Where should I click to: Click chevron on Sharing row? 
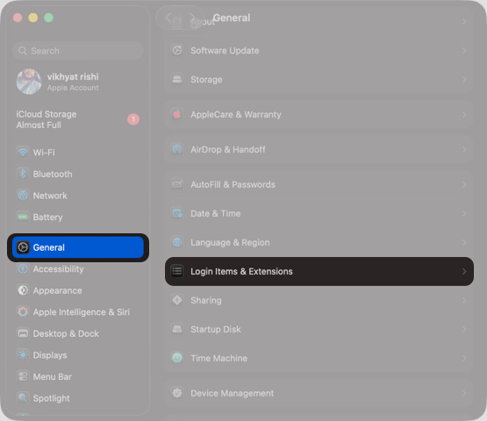pos(464,300)
